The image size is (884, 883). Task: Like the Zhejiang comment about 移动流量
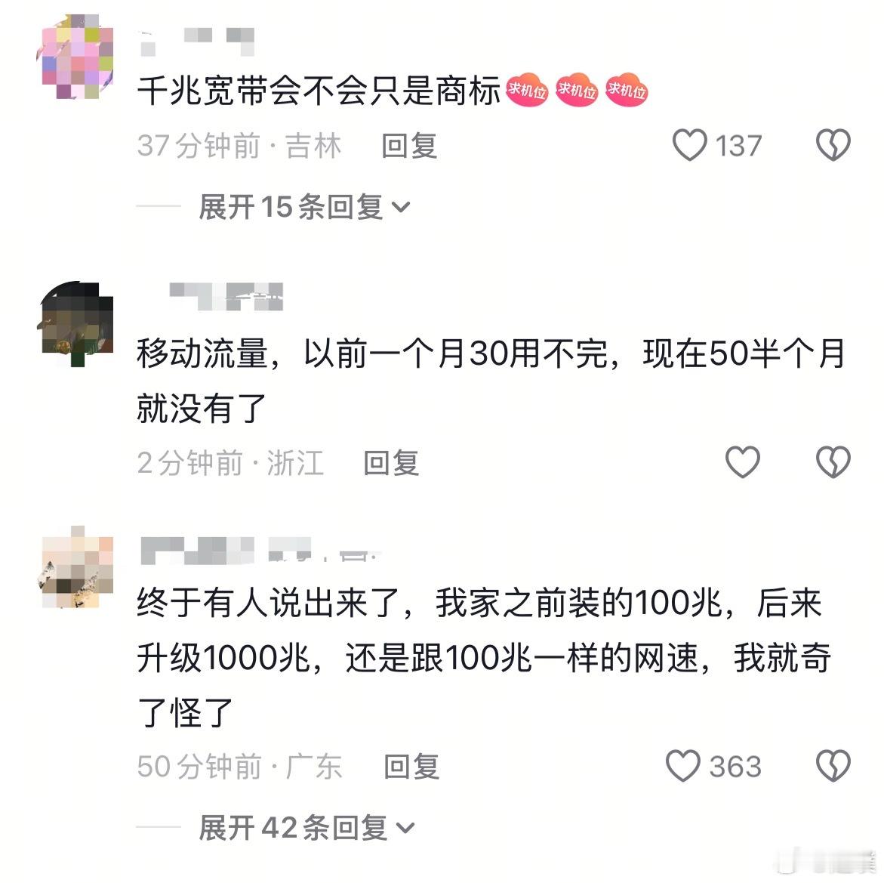coord(743,462)
